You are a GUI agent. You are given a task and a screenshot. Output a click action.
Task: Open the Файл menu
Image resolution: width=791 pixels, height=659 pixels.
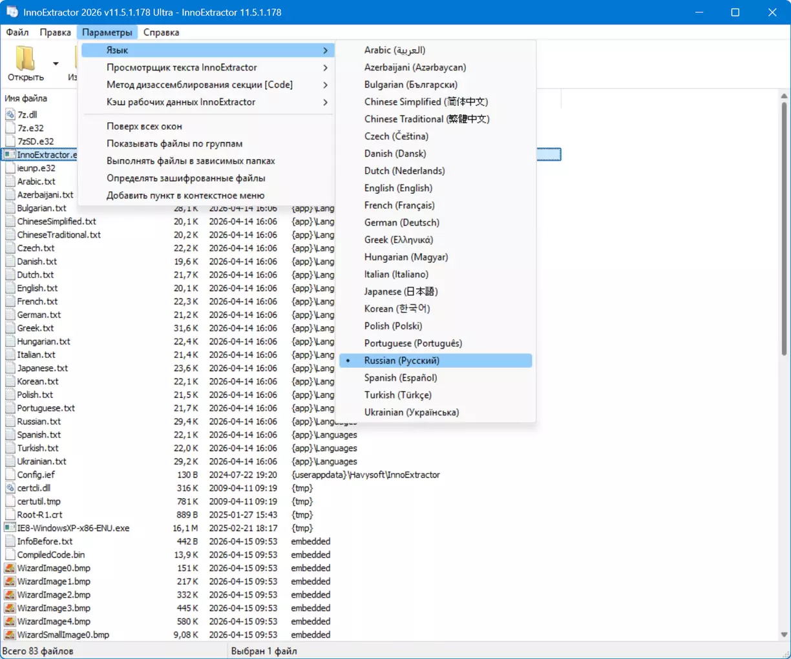pos(17,32)
